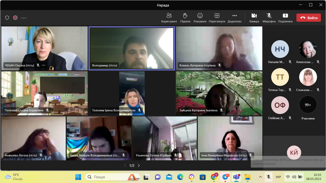Open File Explorer from the taskbar
Image resolution: width=326 pixels, height=183 pixels.
click(248, 177)
